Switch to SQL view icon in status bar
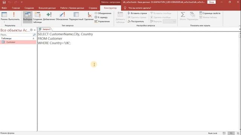241x135 pixels. pyautogui.click(x=231, y=133)
